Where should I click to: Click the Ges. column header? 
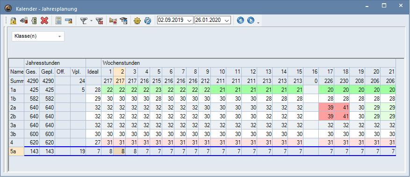(32, 71)
